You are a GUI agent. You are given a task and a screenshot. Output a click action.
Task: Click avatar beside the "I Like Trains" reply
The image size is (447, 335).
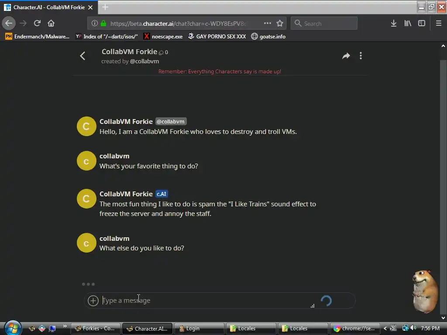86,199
